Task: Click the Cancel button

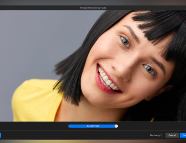Action: tap(172, 135)
